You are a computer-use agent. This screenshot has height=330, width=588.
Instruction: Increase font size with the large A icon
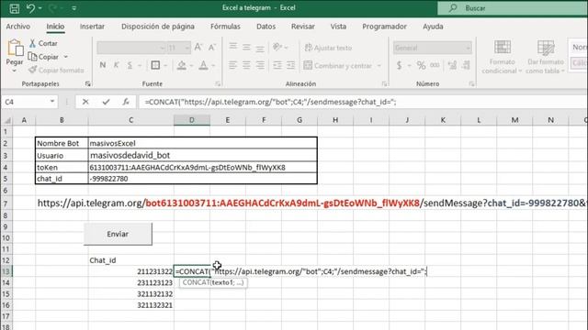point(198,47)
